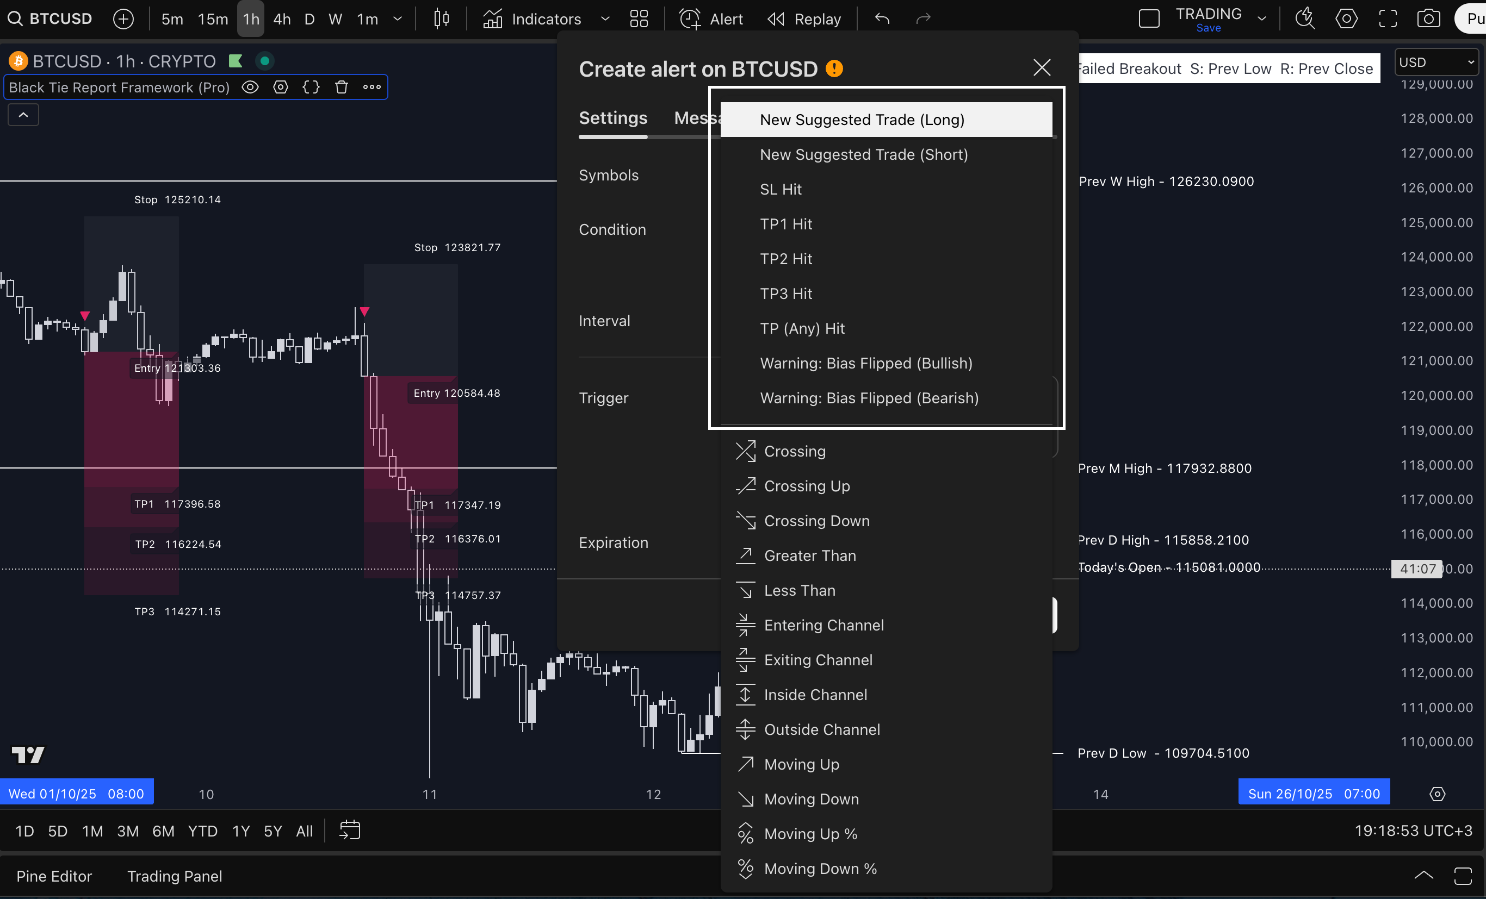Open the Pine Editor panel

(54, 876)
